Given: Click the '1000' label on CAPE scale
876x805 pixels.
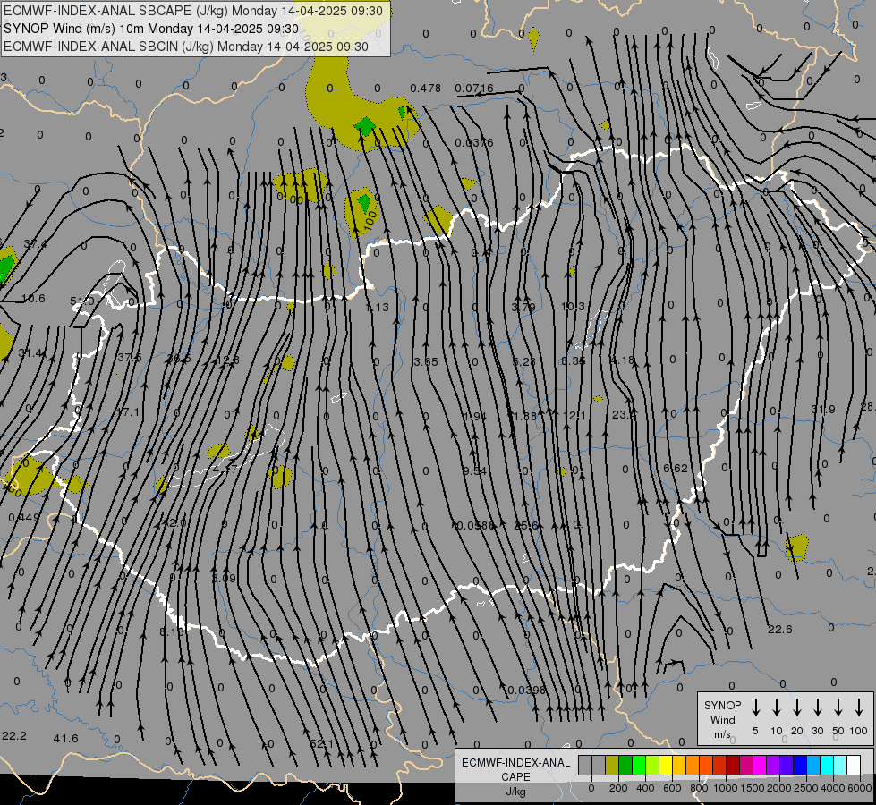Looking at the screenshot, I should 725,788.
